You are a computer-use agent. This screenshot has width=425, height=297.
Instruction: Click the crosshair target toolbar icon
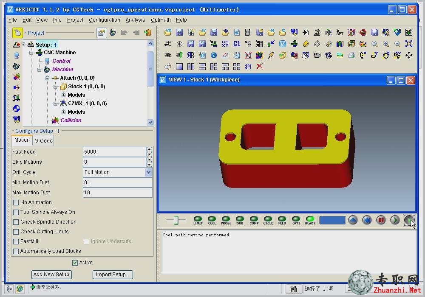[x=179, y=44]
